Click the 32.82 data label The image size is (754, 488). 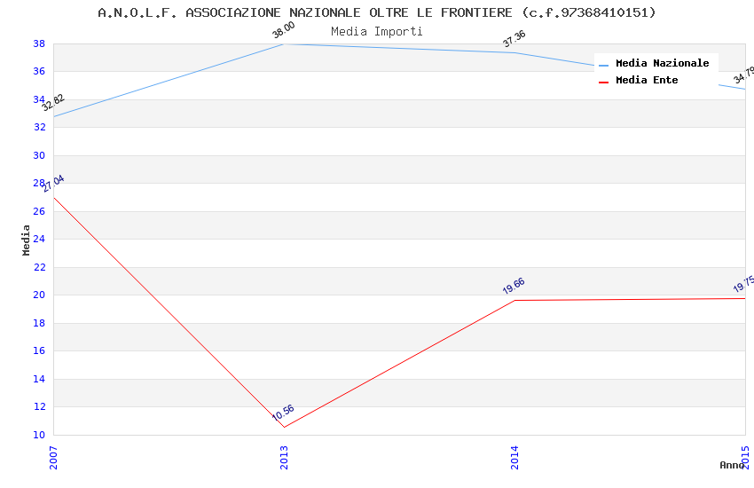click(x=53, y=102)
